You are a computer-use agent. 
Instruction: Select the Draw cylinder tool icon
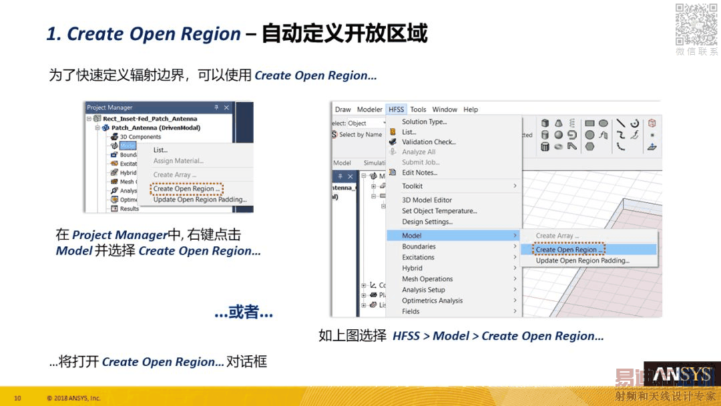545,135
